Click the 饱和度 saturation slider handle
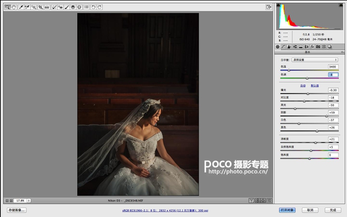347x217 pixels. click(310, 158)
